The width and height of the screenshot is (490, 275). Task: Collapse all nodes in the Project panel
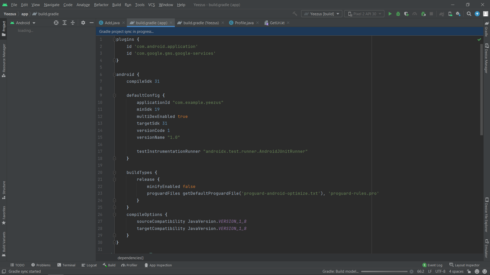73,23
